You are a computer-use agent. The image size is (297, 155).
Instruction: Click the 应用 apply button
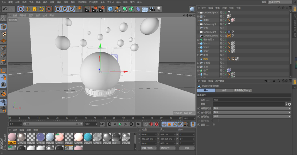[x=187, y=148]
